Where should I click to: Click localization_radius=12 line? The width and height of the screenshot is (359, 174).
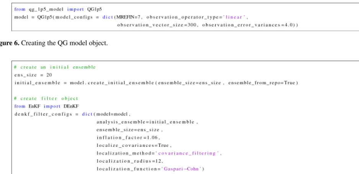click(x=130, y=161)
